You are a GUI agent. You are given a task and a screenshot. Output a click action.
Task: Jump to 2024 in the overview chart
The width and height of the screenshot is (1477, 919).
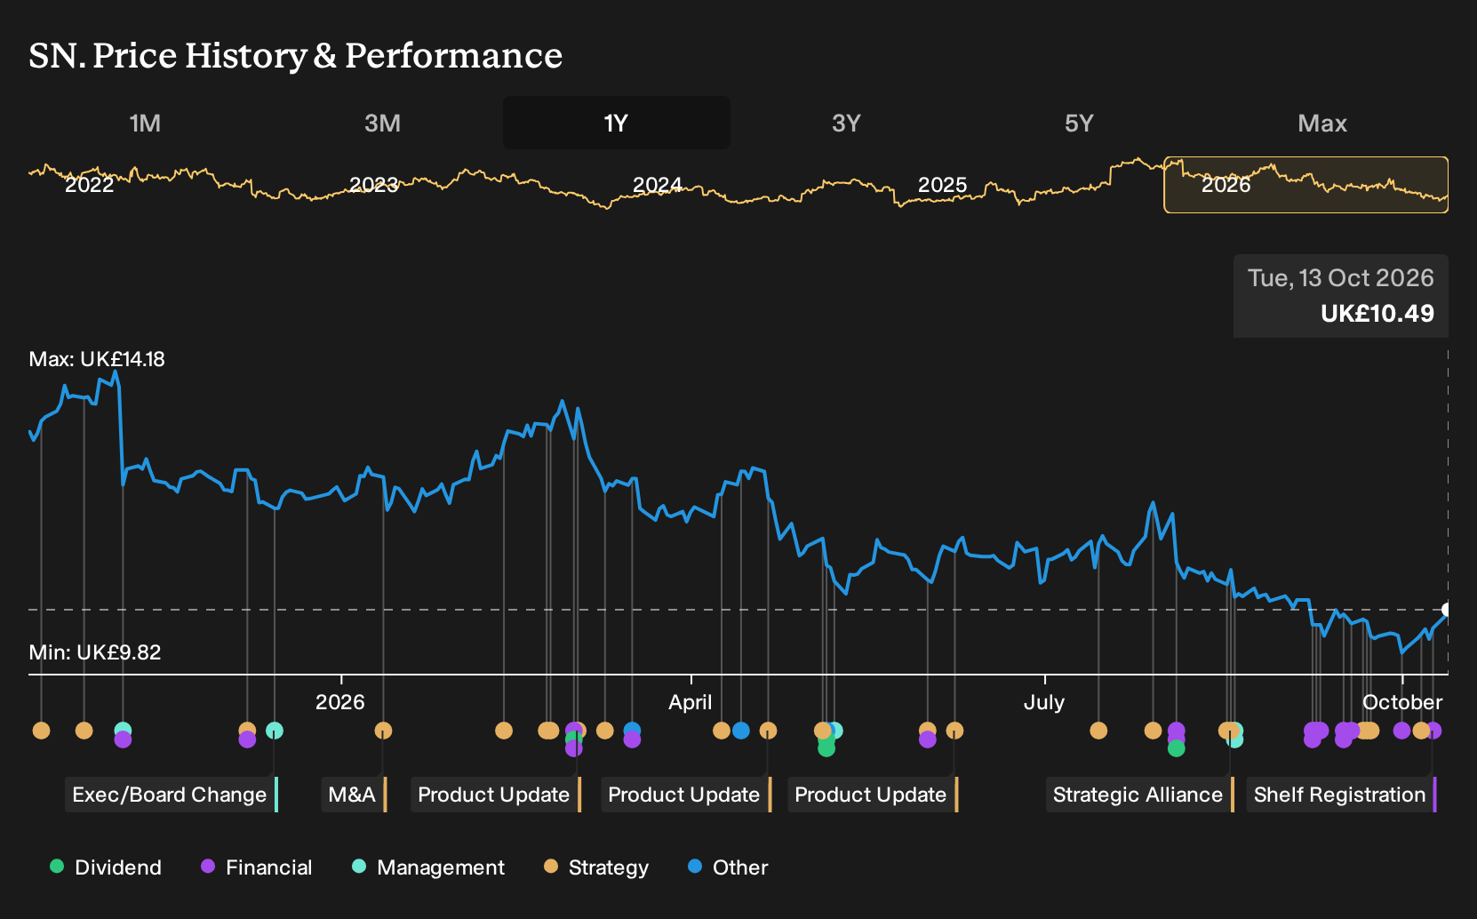coord(657,185)
